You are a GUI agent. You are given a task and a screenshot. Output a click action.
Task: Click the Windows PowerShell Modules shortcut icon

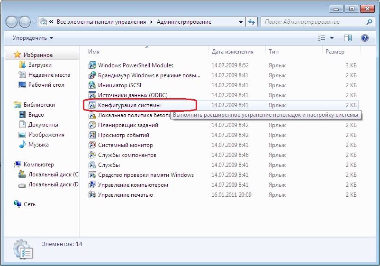pyautogui.click(x=92, y=65)
